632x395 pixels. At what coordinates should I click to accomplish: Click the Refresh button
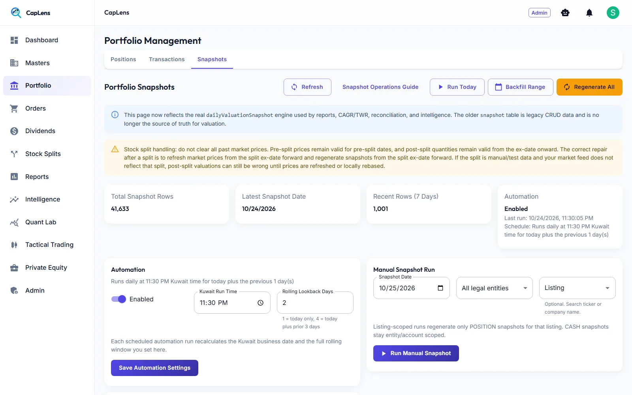click(x=307, y=87)
